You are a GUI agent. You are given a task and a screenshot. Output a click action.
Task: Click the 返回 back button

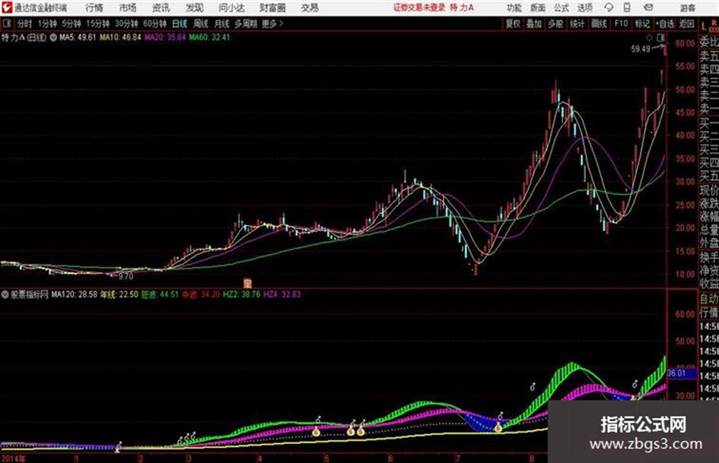pyautogui.click(x=686, y=24)
